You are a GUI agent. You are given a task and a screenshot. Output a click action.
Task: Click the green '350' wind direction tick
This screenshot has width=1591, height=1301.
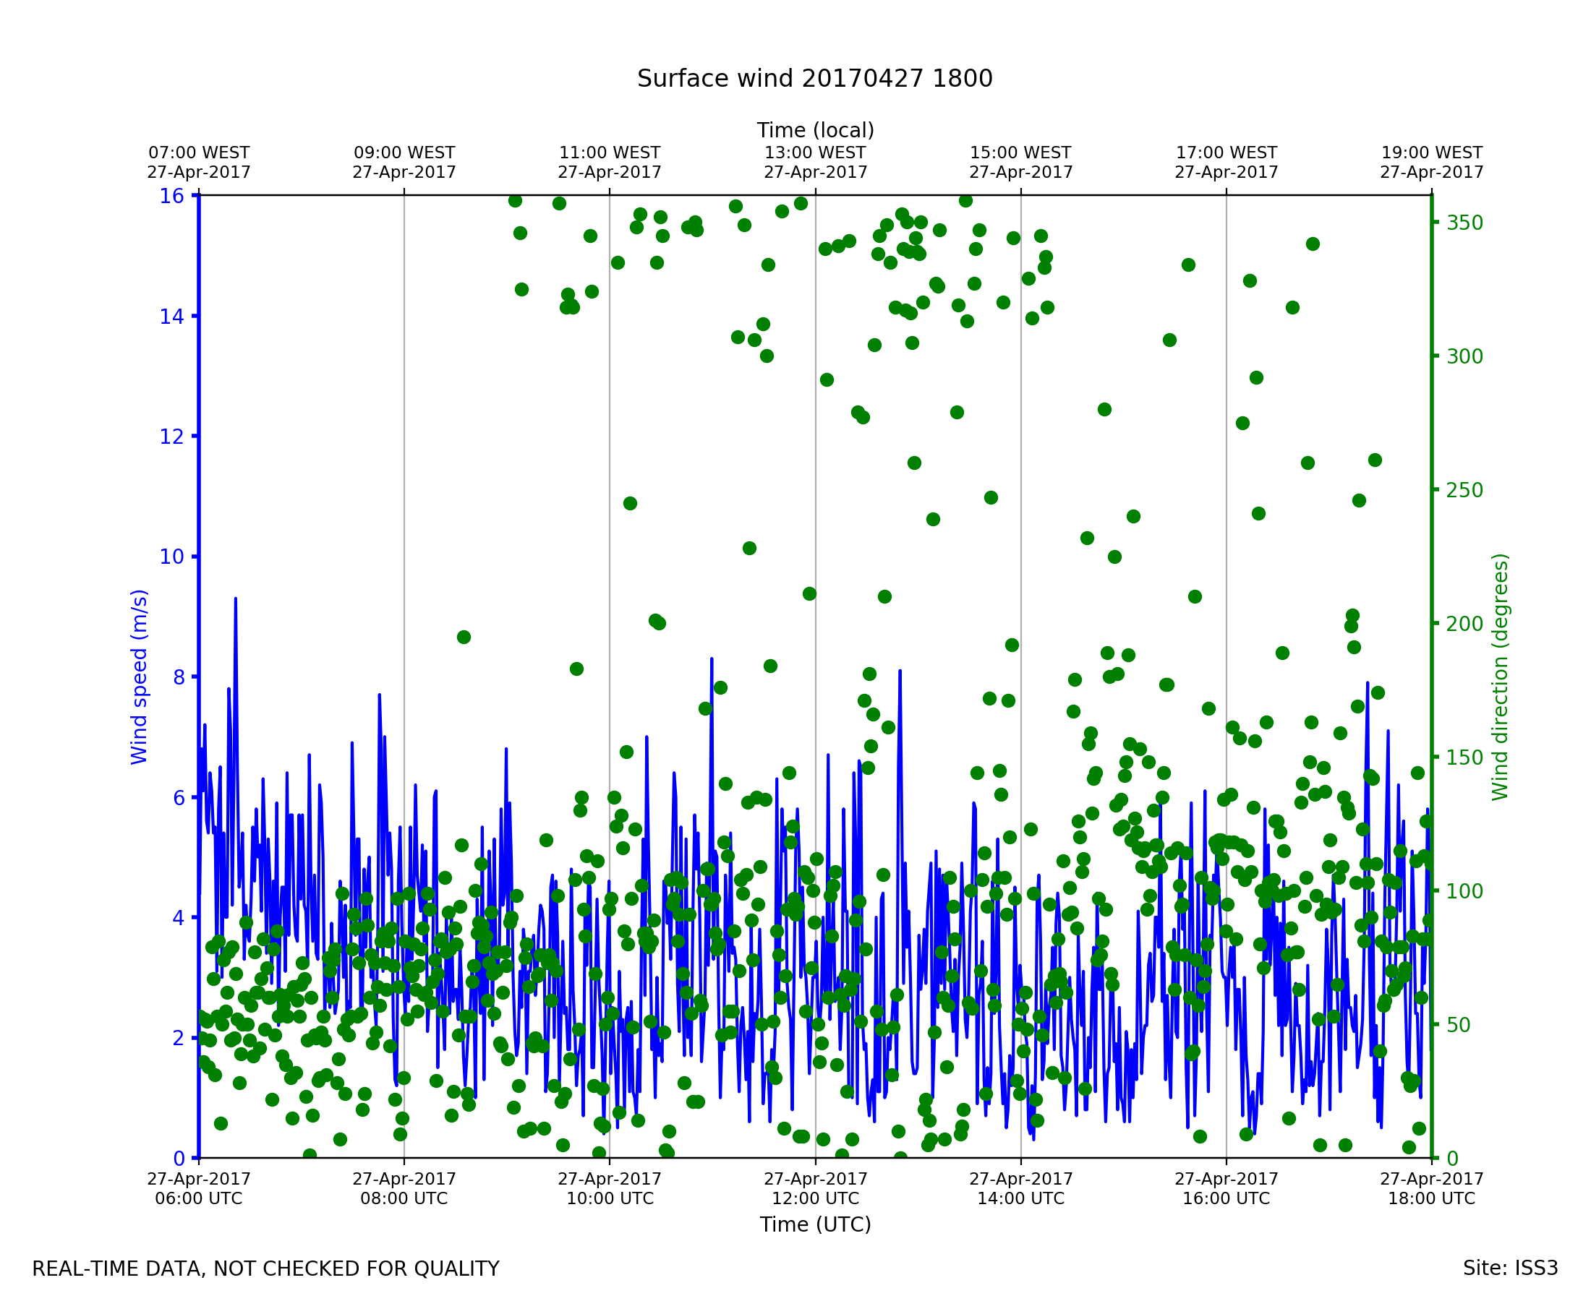click(x=1465, y=223)
